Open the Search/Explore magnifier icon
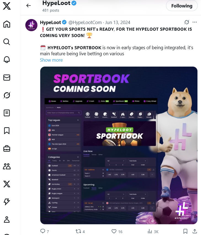 click(7, 42)
